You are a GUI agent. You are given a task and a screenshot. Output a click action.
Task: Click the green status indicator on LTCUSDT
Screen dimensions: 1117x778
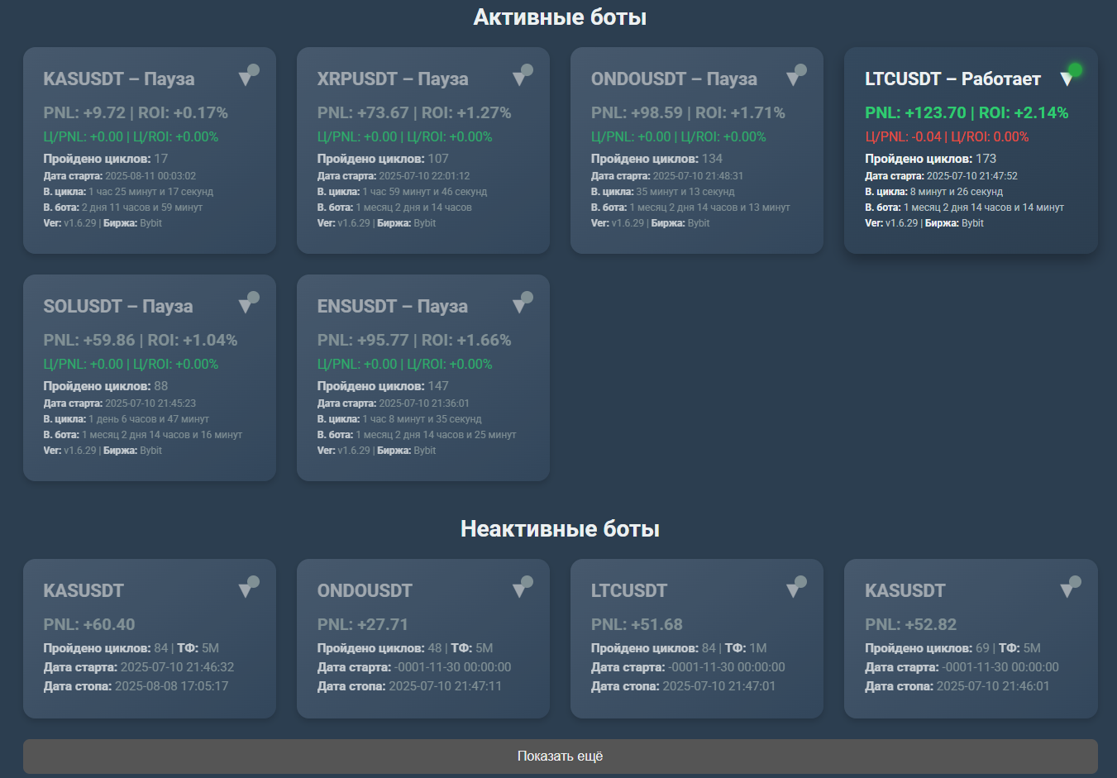(x=1075, y=69)
